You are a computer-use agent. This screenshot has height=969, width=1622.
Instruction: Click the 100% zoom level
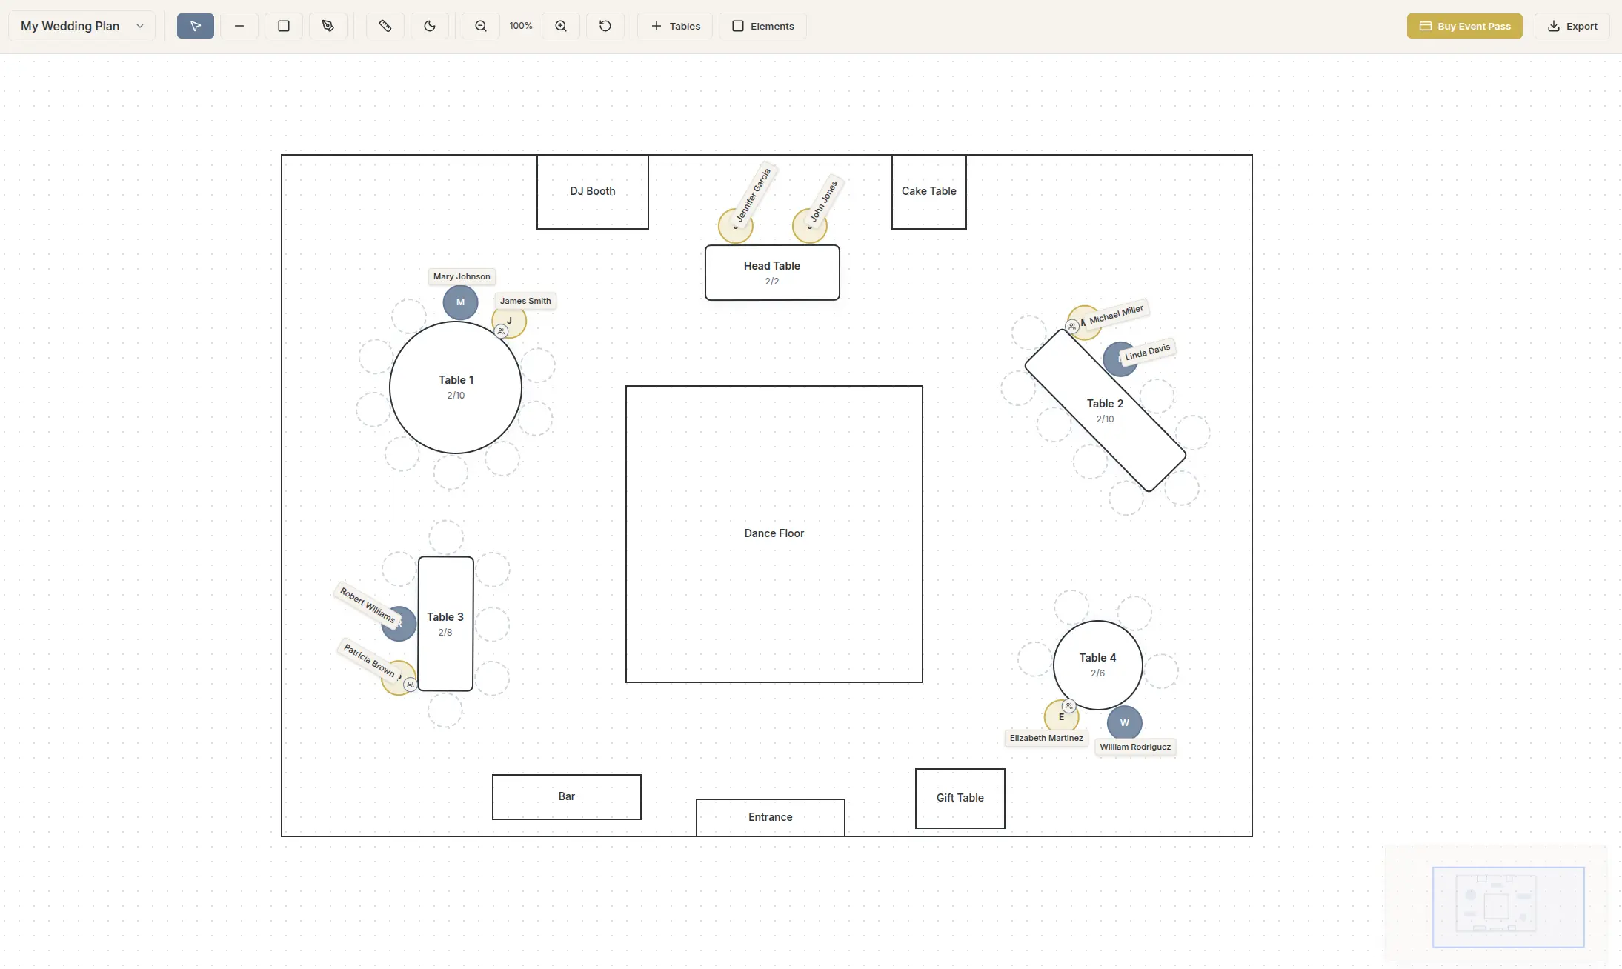521,26
